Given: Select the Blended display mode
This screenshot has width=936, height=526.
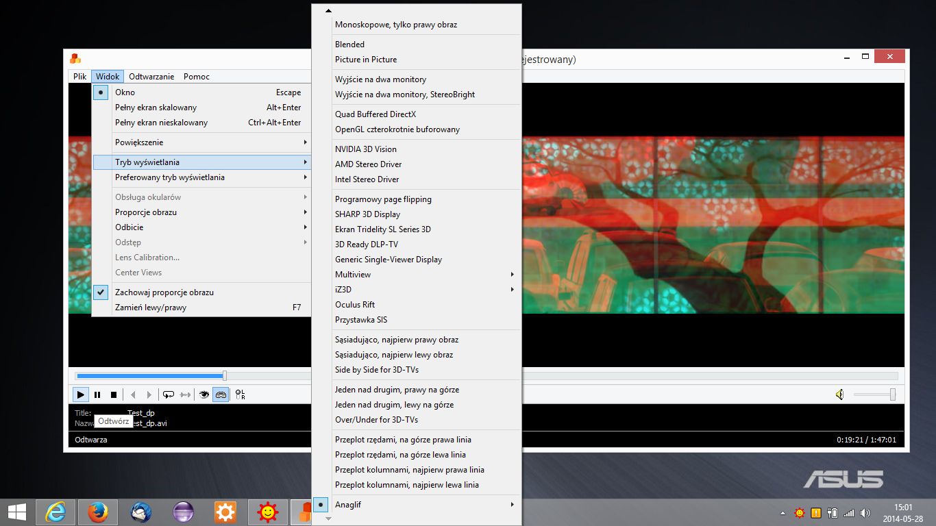Looking at the screenshot, I should (x=417, y=45).
